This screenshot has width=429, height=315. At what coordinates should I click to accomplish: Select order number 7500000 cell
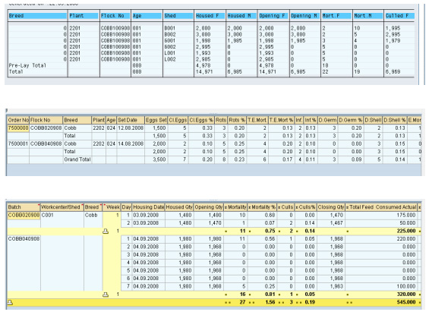[18, 128]
